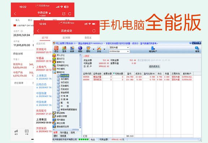The width and height of the screenshot is (208, 143).
Task: Open the 系统 wrench tools icon
Action: pos(99,49)
